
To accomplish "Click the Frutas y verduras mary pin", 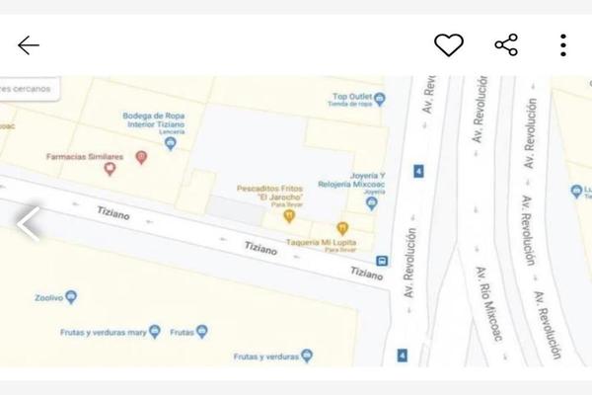I will click(x=155, y=332).
